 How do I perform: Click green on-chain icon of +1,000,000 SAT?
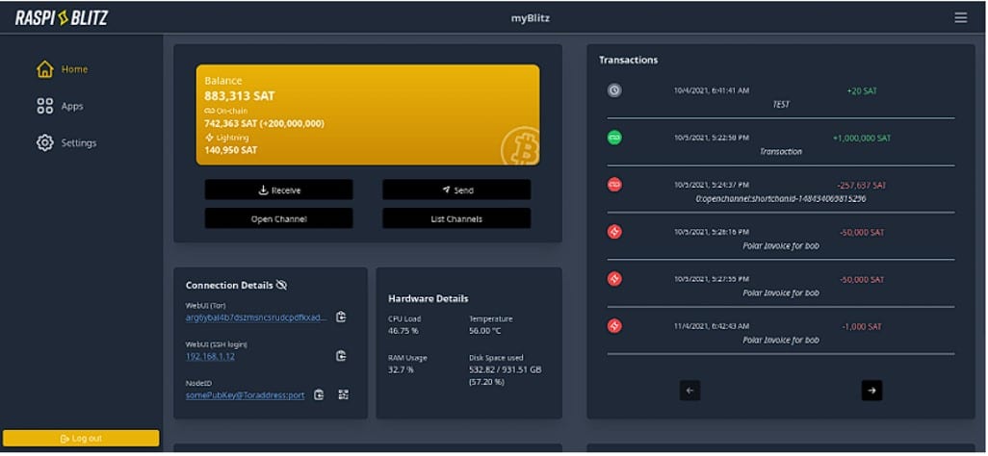614,138
